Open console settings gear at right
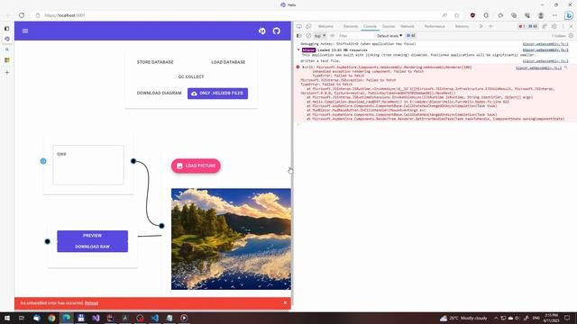 tap(571, 36)
